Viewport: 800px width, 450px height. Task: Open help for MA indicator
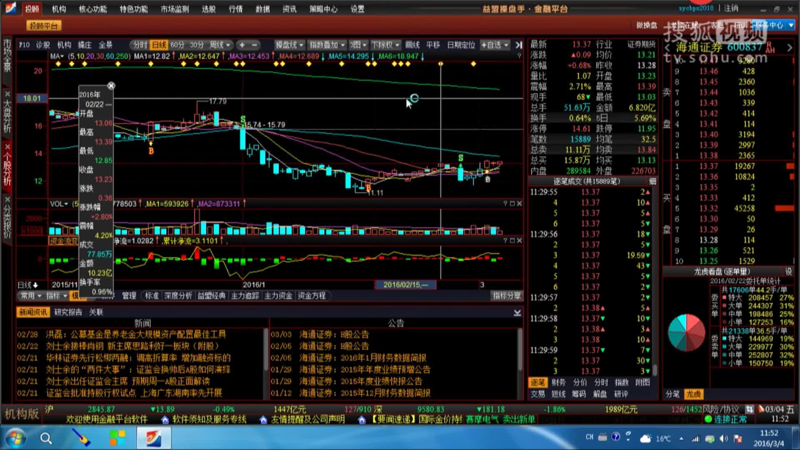[x=519, y=56]
